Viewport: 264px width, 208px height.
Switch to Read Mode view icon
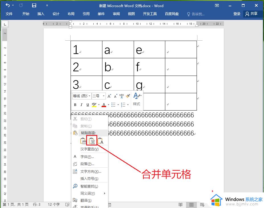tap(180, 205)
